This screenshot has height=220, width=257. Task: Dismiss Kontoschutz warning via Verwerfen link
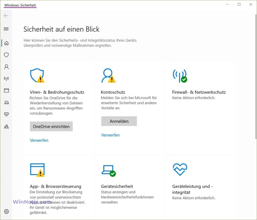pyautogui.click(x=110, y=135)
